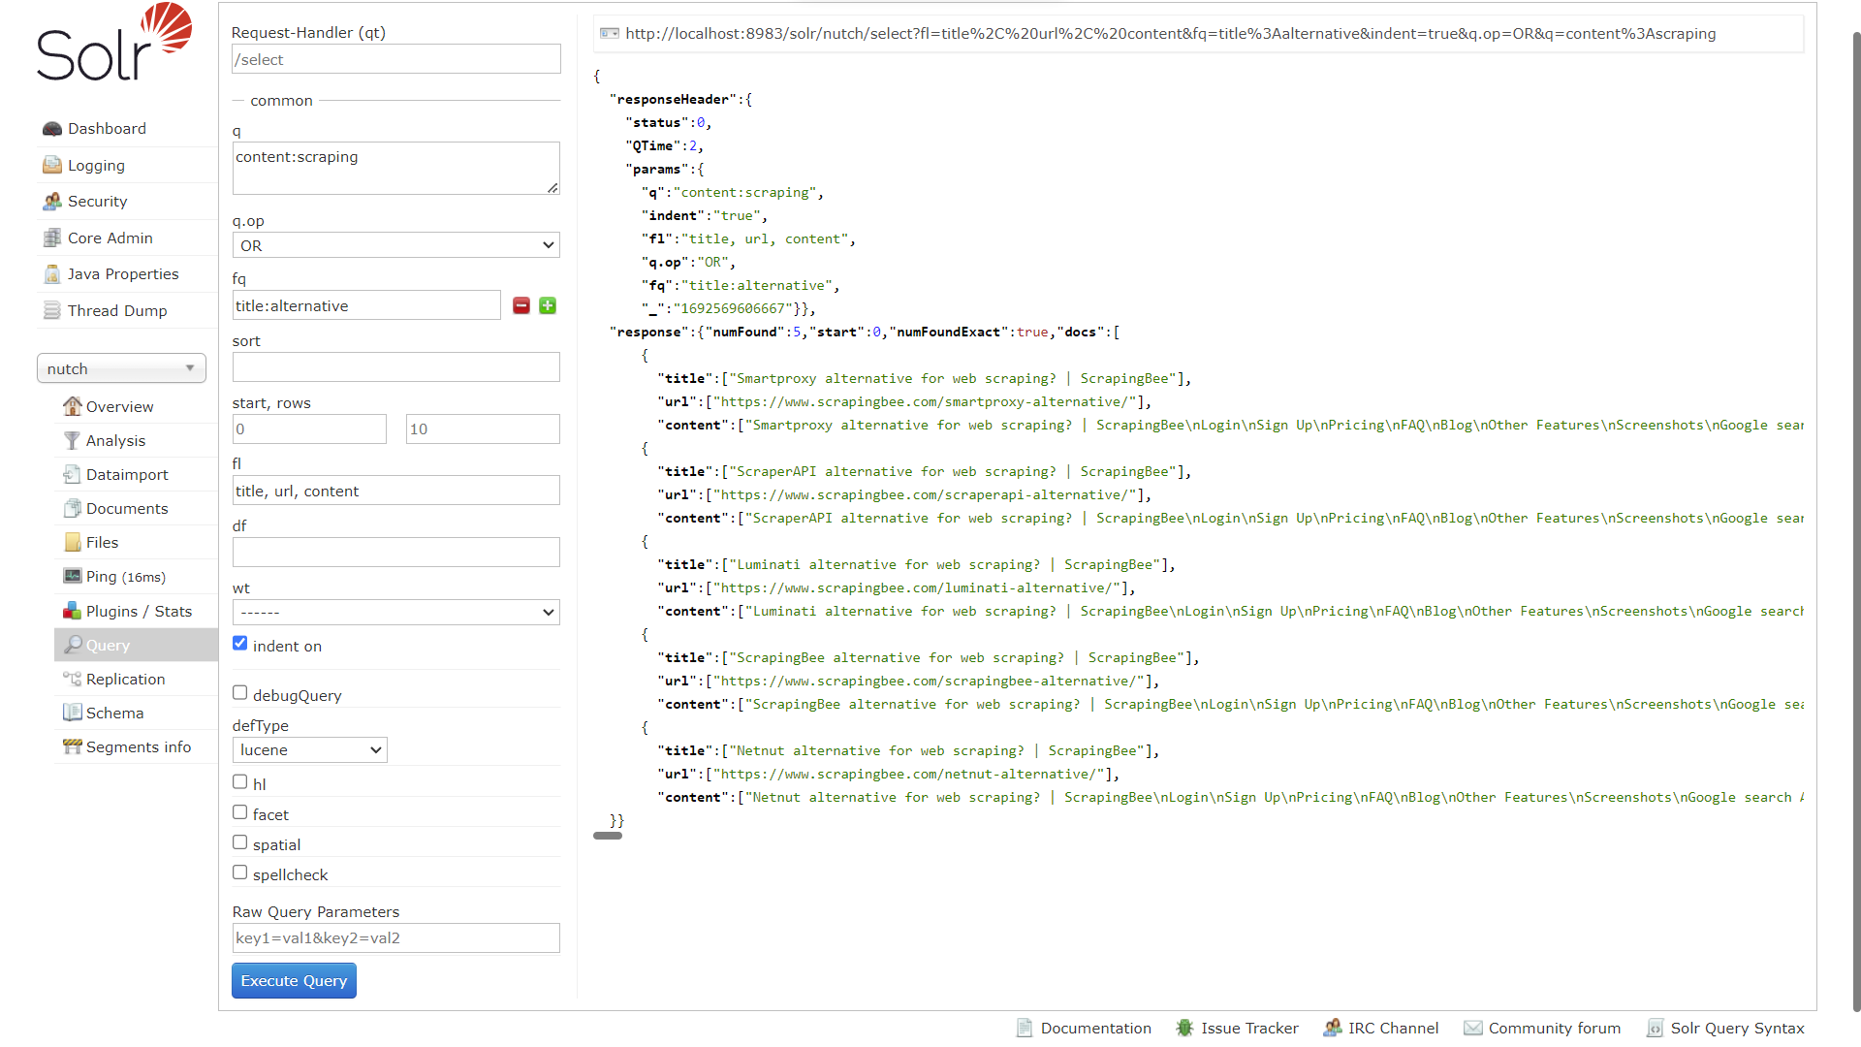The image size is (1861, 1047).
Task: Navigate to the Replication menu item
Action: click(125, 679)
